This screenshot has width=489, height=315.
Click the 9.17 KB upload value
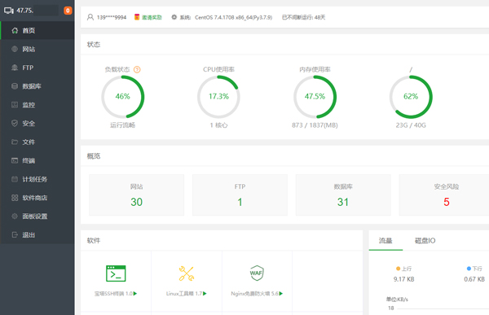tap(404, 279)
